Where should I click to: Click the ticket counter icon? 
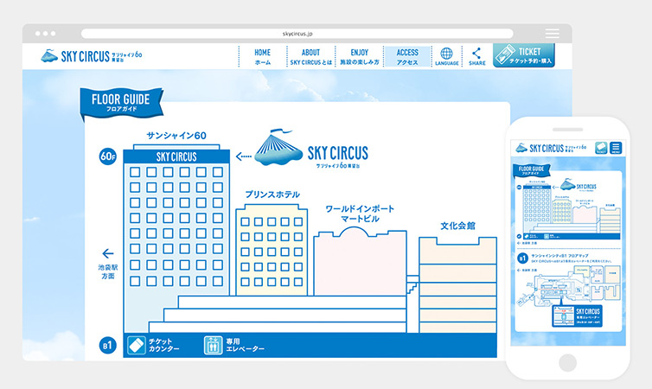137,346
